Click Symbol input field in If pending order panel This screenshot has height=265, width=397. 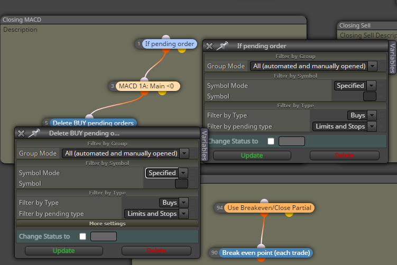(x=370, y=96)
